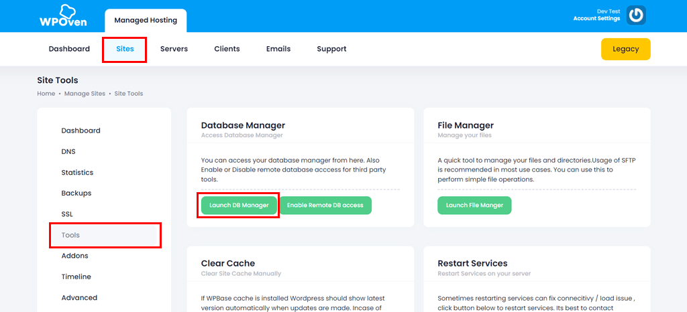Select Sites in navigation bar

tap(125, 49)
